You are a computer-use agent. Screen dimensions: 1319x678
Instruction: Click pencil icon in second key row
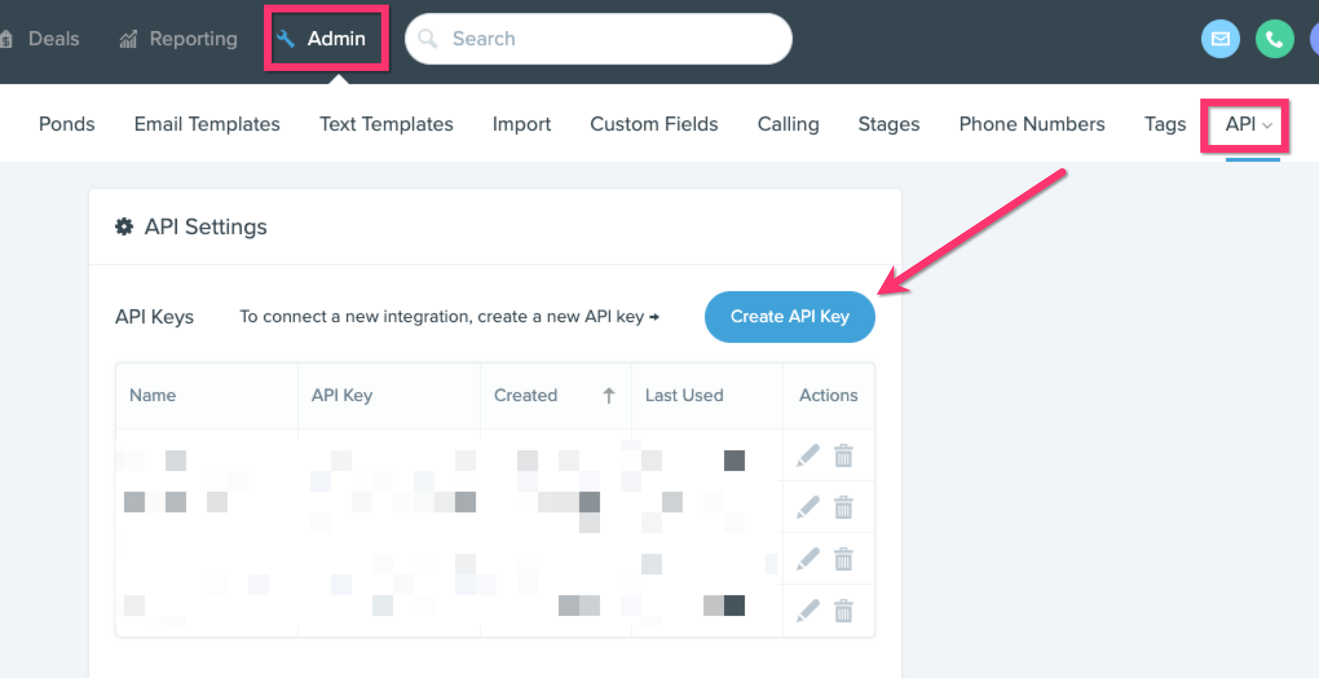point(808,507)
